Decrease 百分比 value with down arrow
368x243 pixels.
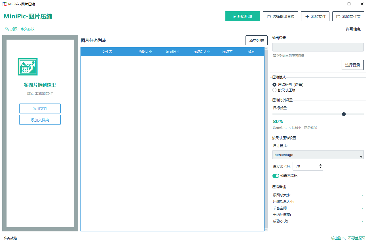[320, 168]
